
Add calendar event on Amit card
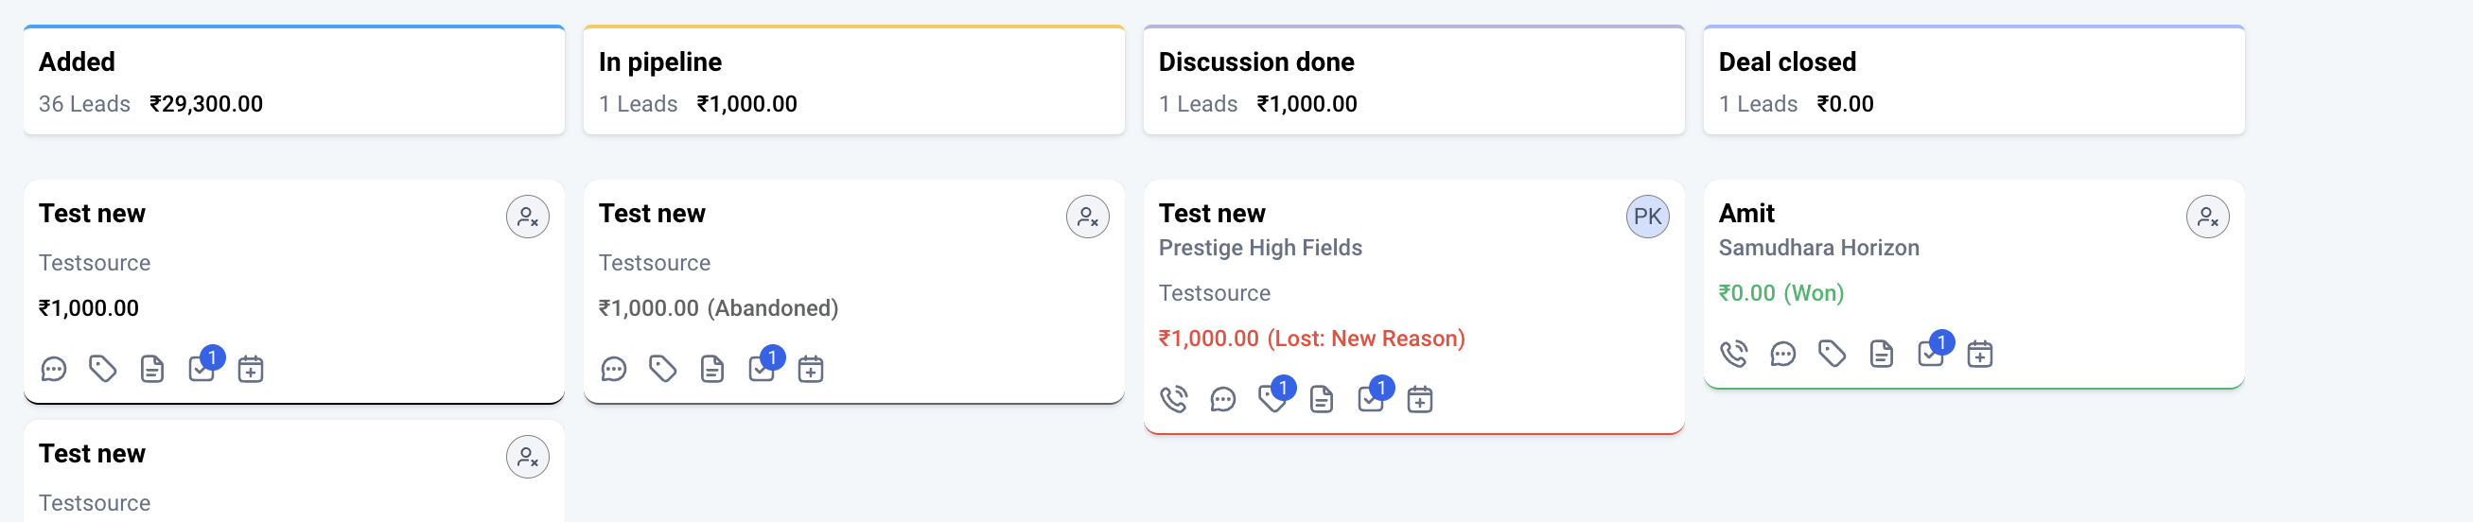pos(1979,354)
